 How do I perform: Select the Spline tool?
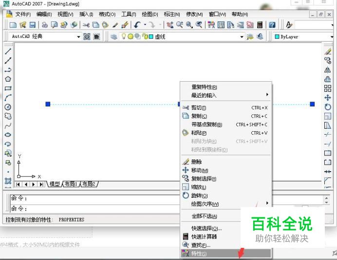[8, 125]
